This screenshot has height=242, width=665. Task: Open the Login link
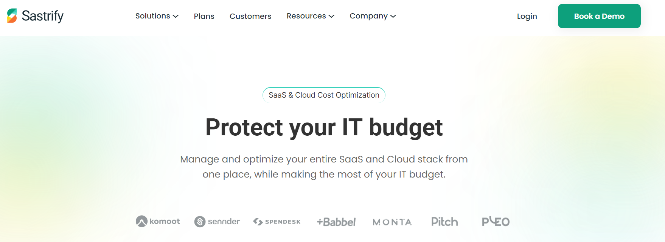(527, 16)
